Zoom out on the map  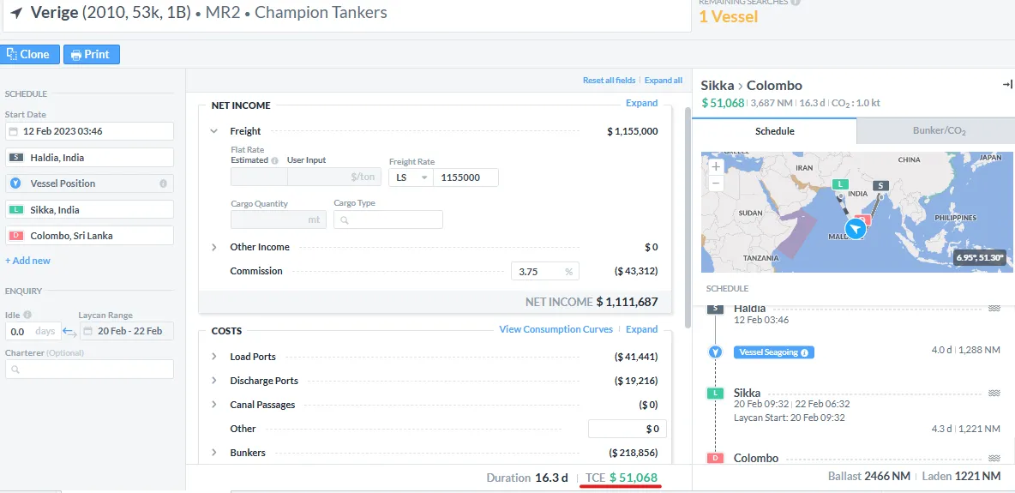[x=715, y=183]
